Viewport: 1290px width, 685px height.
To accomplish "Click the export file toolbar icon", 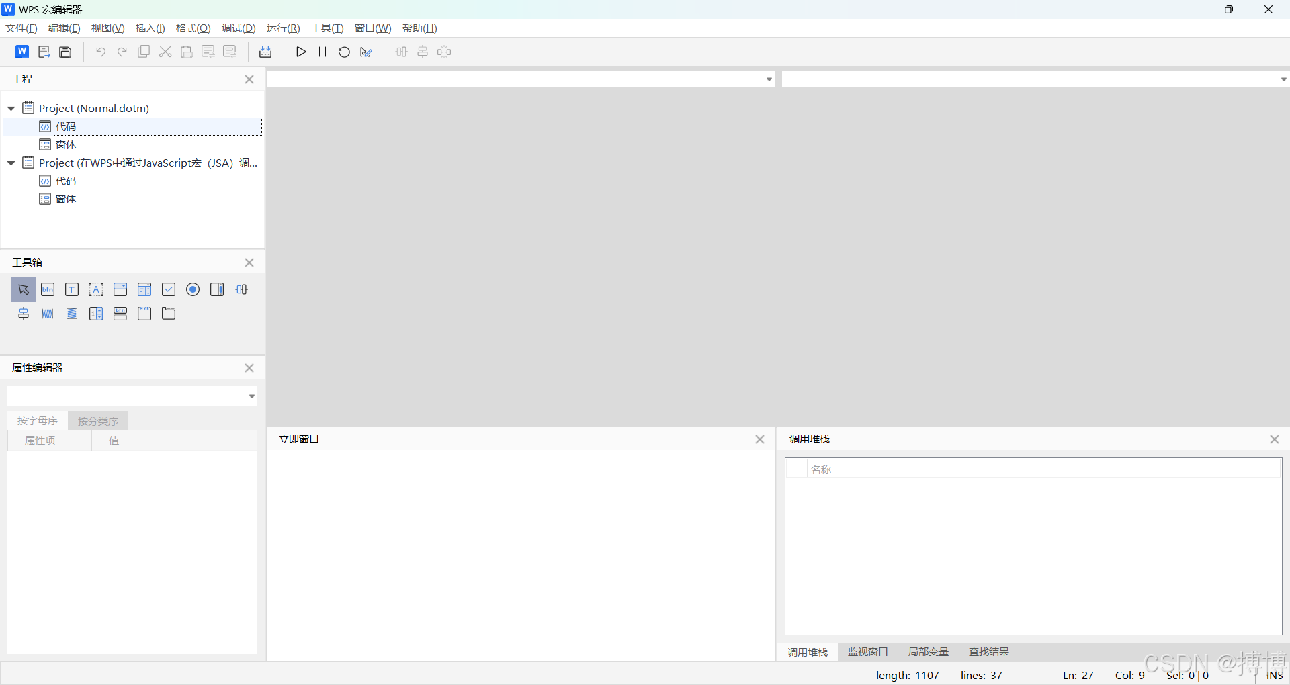I will (44, 52).
